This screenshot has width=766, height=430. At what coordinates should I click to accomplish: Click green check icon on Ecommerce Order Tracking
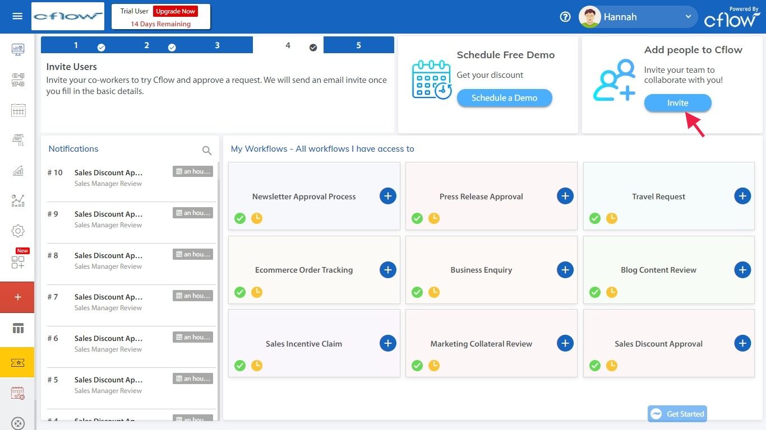pyautogui.click(x=240, y=292)
